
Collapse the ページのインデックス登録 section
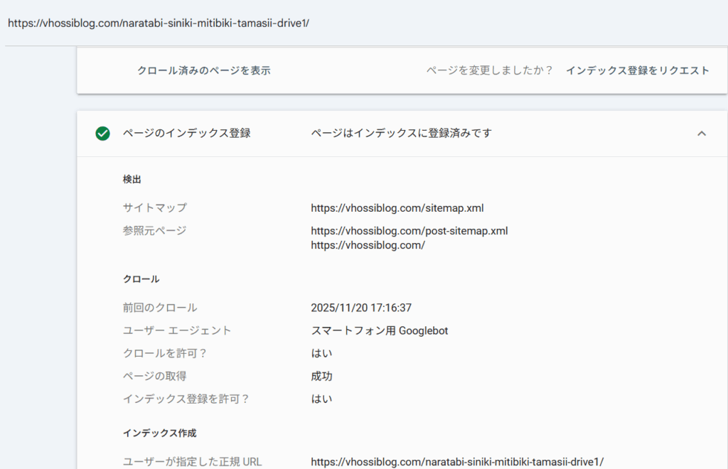(x=702, y=133)
